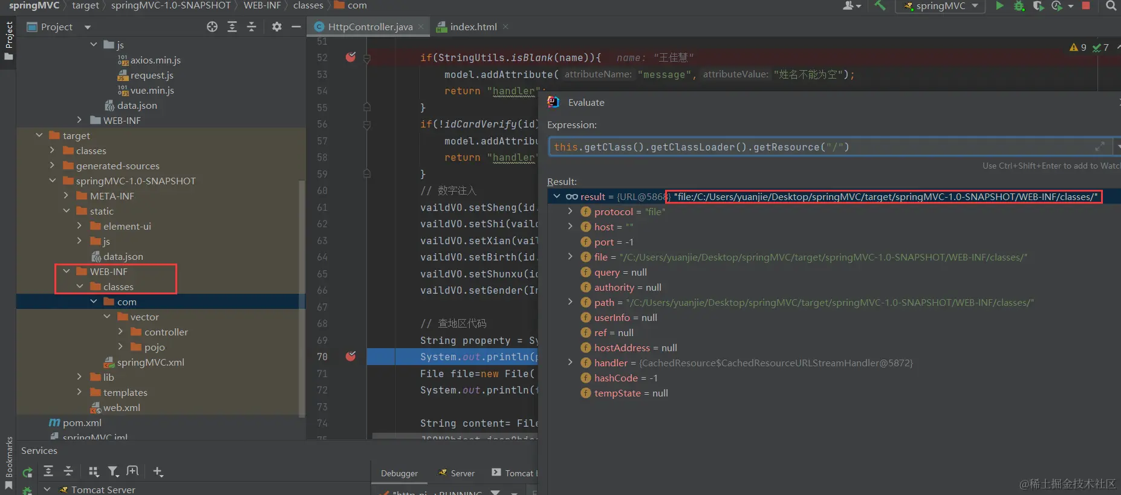Toggle breakpoint at line 52
Viewport: 1121px width, 495px height.
pos(351,57)
